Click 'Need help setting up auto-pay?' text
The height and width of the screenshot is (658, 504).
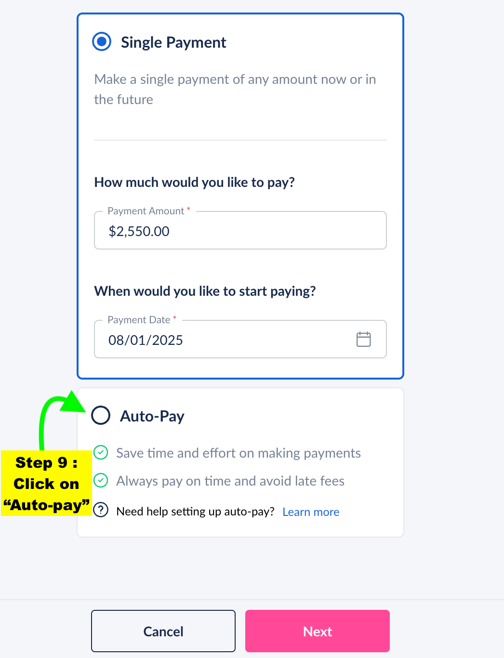(x=195, y=512)
